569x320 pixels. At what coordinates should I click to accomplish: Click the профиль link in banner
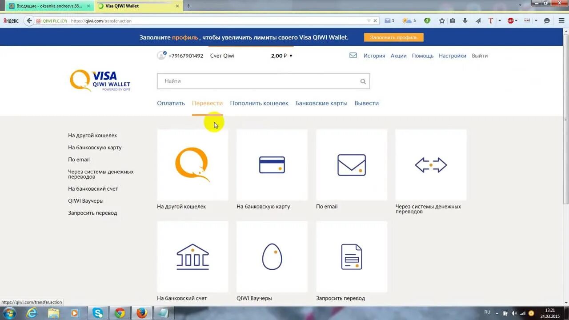pyautogui.click(x=185, y=37)
